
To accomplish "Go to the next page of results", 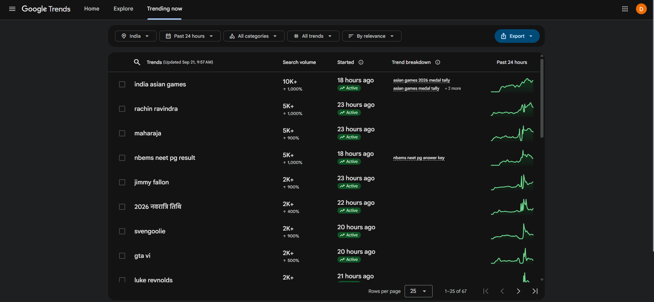I will click(x=518, y=291).
